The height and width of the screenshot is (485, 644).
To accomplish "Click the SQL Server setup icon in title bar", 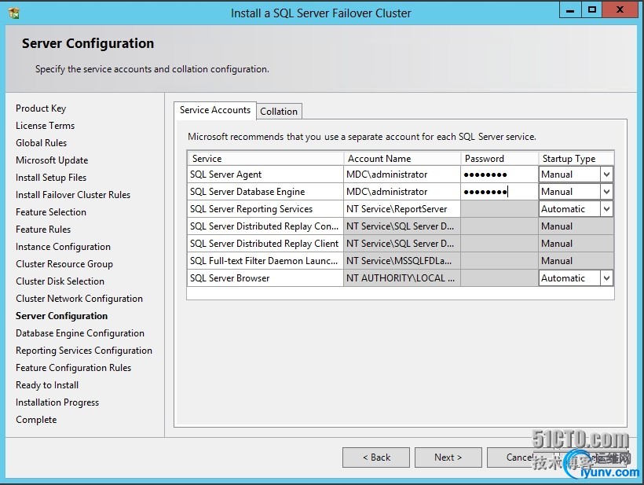I will click(x=13, y=13).
